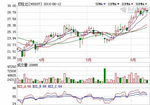Click the 20.30 price axis label
150x105 pixels.
[12, 58]
